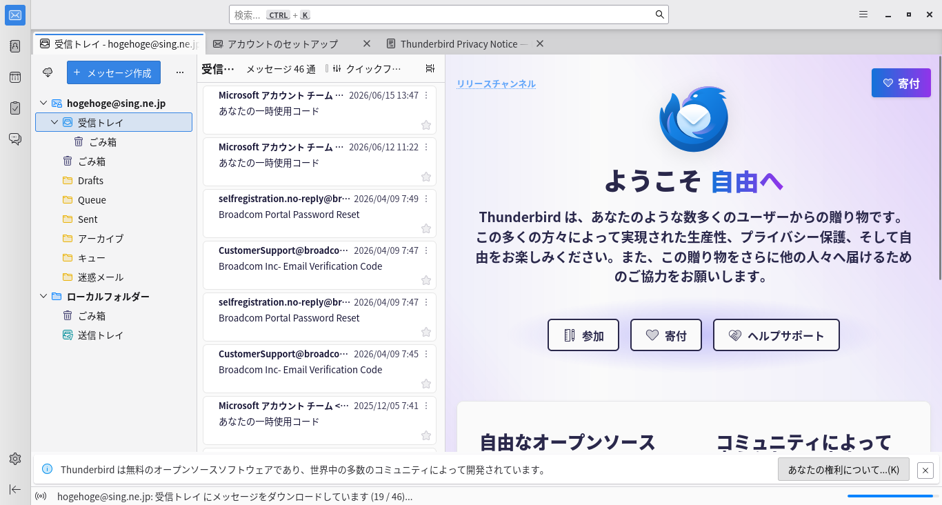Viewport: 942px width, 505px height.
Task: Click the notification info icon
Action: coord(47,469)
